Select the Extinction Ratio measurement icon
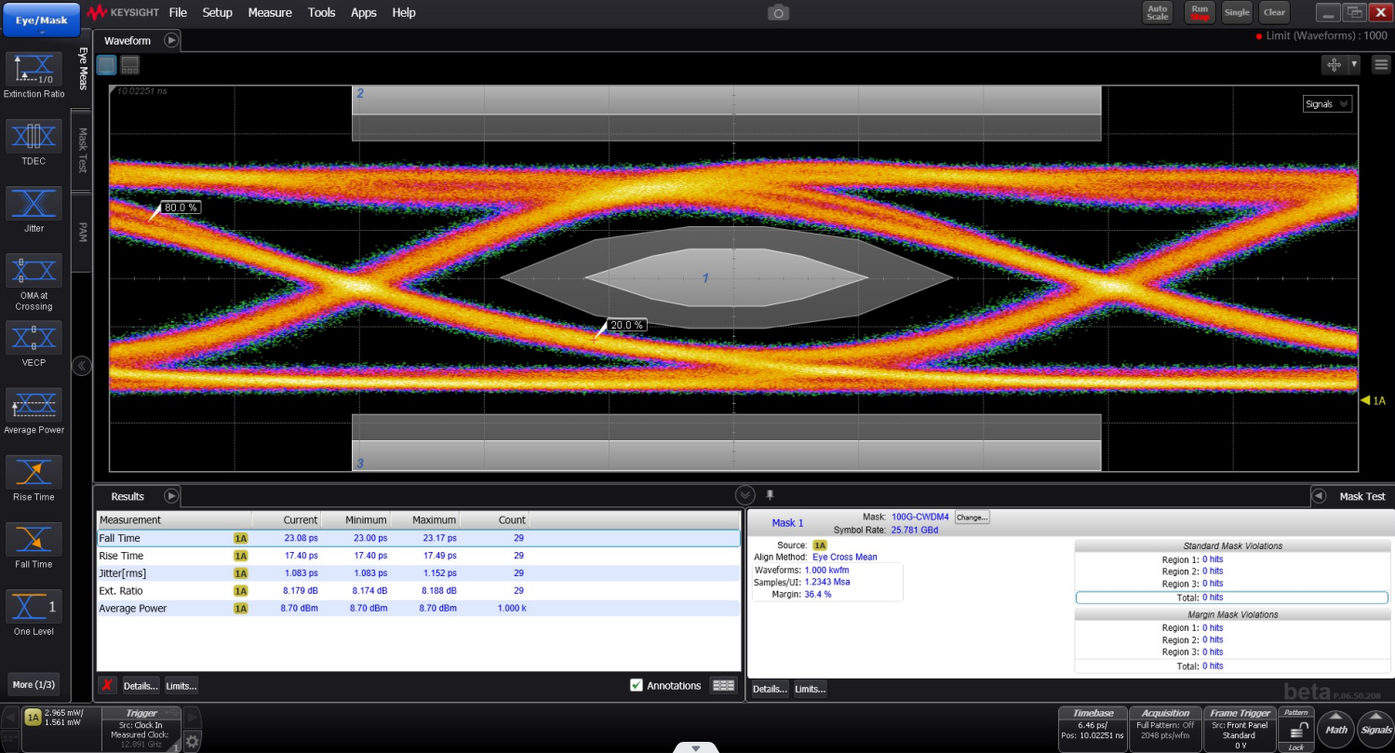Image resolution: width=1395 pixels, height=753 pixels. (34, 70)
